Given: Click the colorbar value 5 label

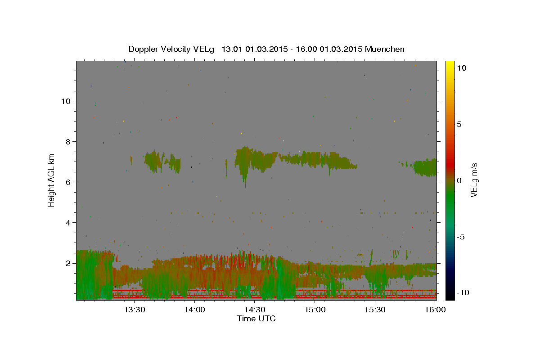Looking at the screenshot, I should pyautogui.click(x=459, y=124).
